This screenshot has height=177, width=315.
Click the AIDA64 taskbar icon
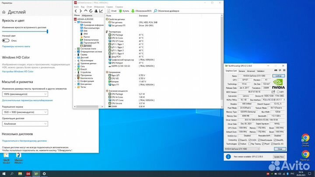click(x=28, y=174)
